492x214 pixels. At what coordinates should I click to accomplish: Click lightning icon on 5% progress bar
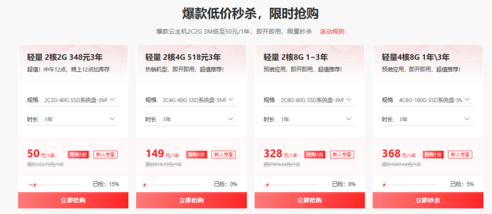pyautogui.click(x=384, y=185)
